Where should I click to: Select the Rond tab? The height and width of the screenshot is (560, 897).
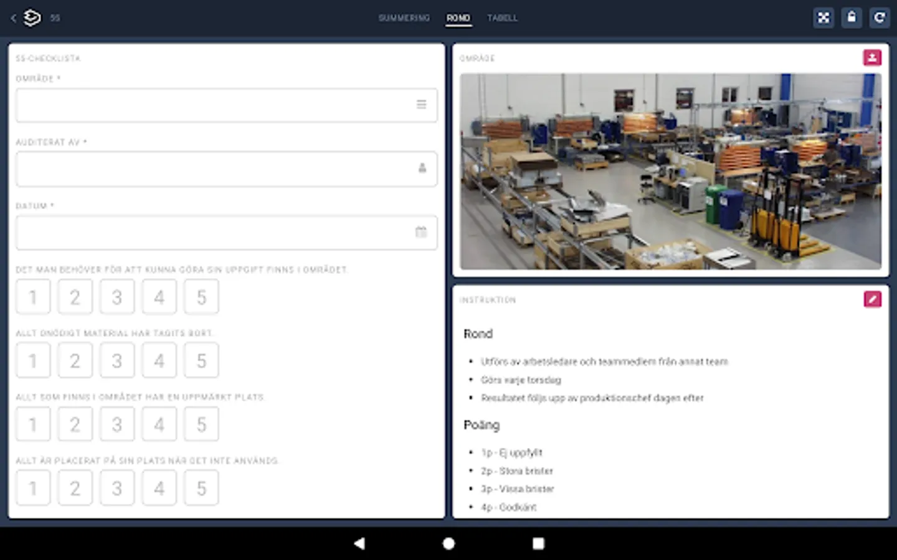(458, 18)
